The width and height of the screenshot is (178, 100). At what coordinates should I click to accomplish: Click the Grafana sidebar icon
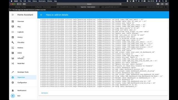click(x=13, y=48)
